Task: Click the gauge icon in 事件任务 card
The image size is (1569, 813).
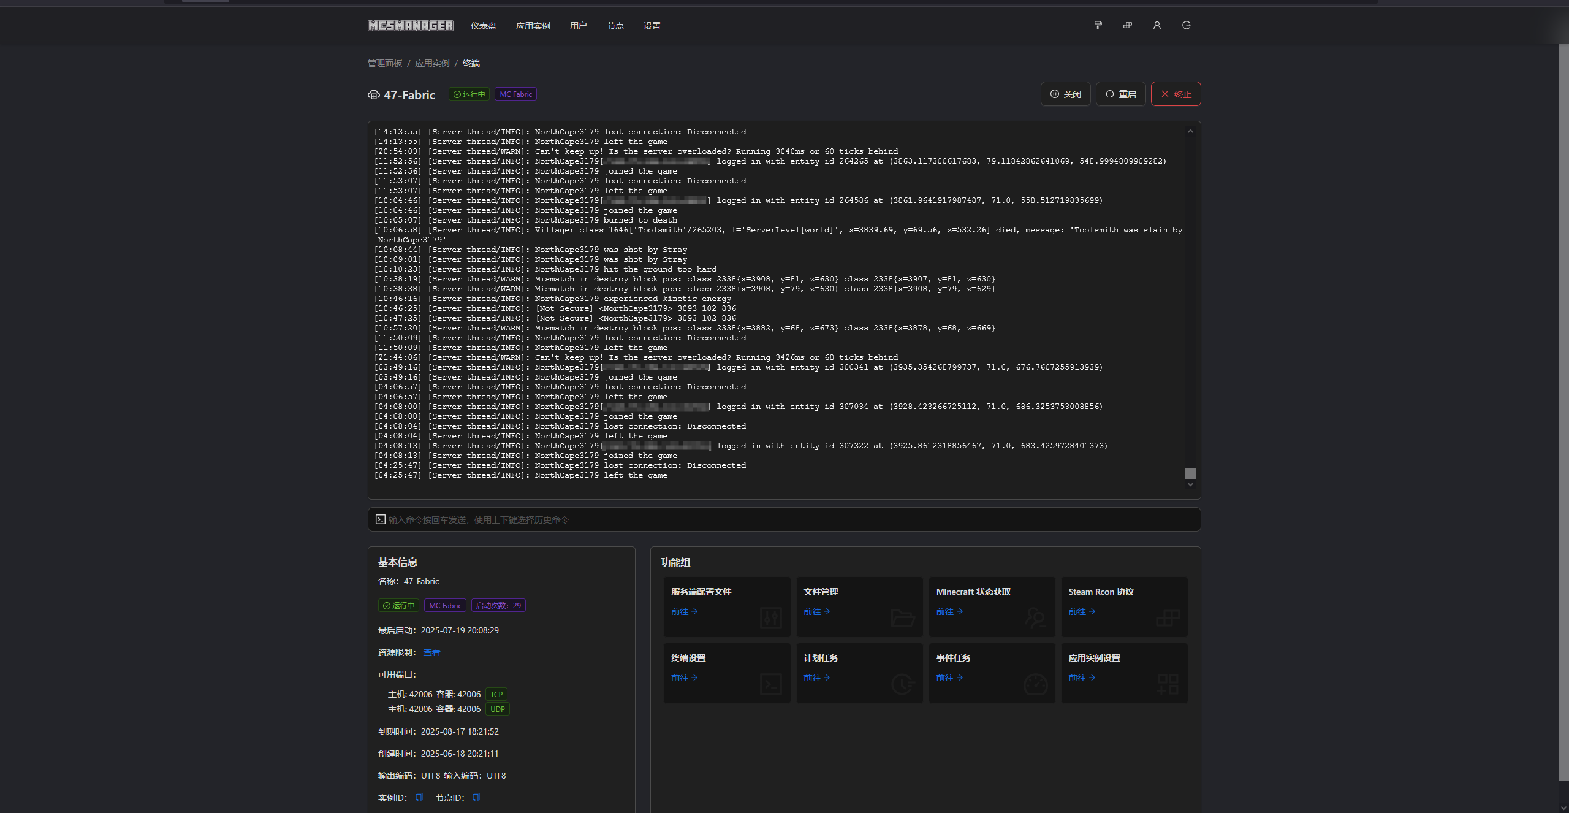Action: [1035, 684]
